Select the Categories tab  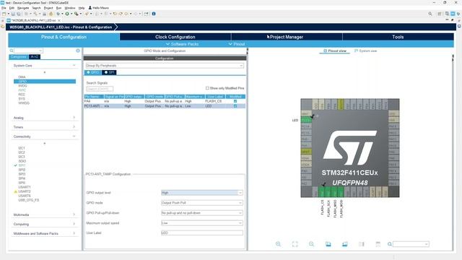19,56
